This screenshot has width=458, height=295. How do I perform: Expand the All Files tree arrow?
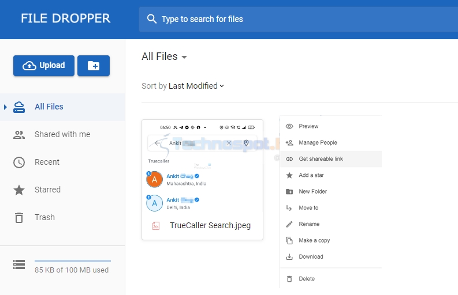coord(5,107)
